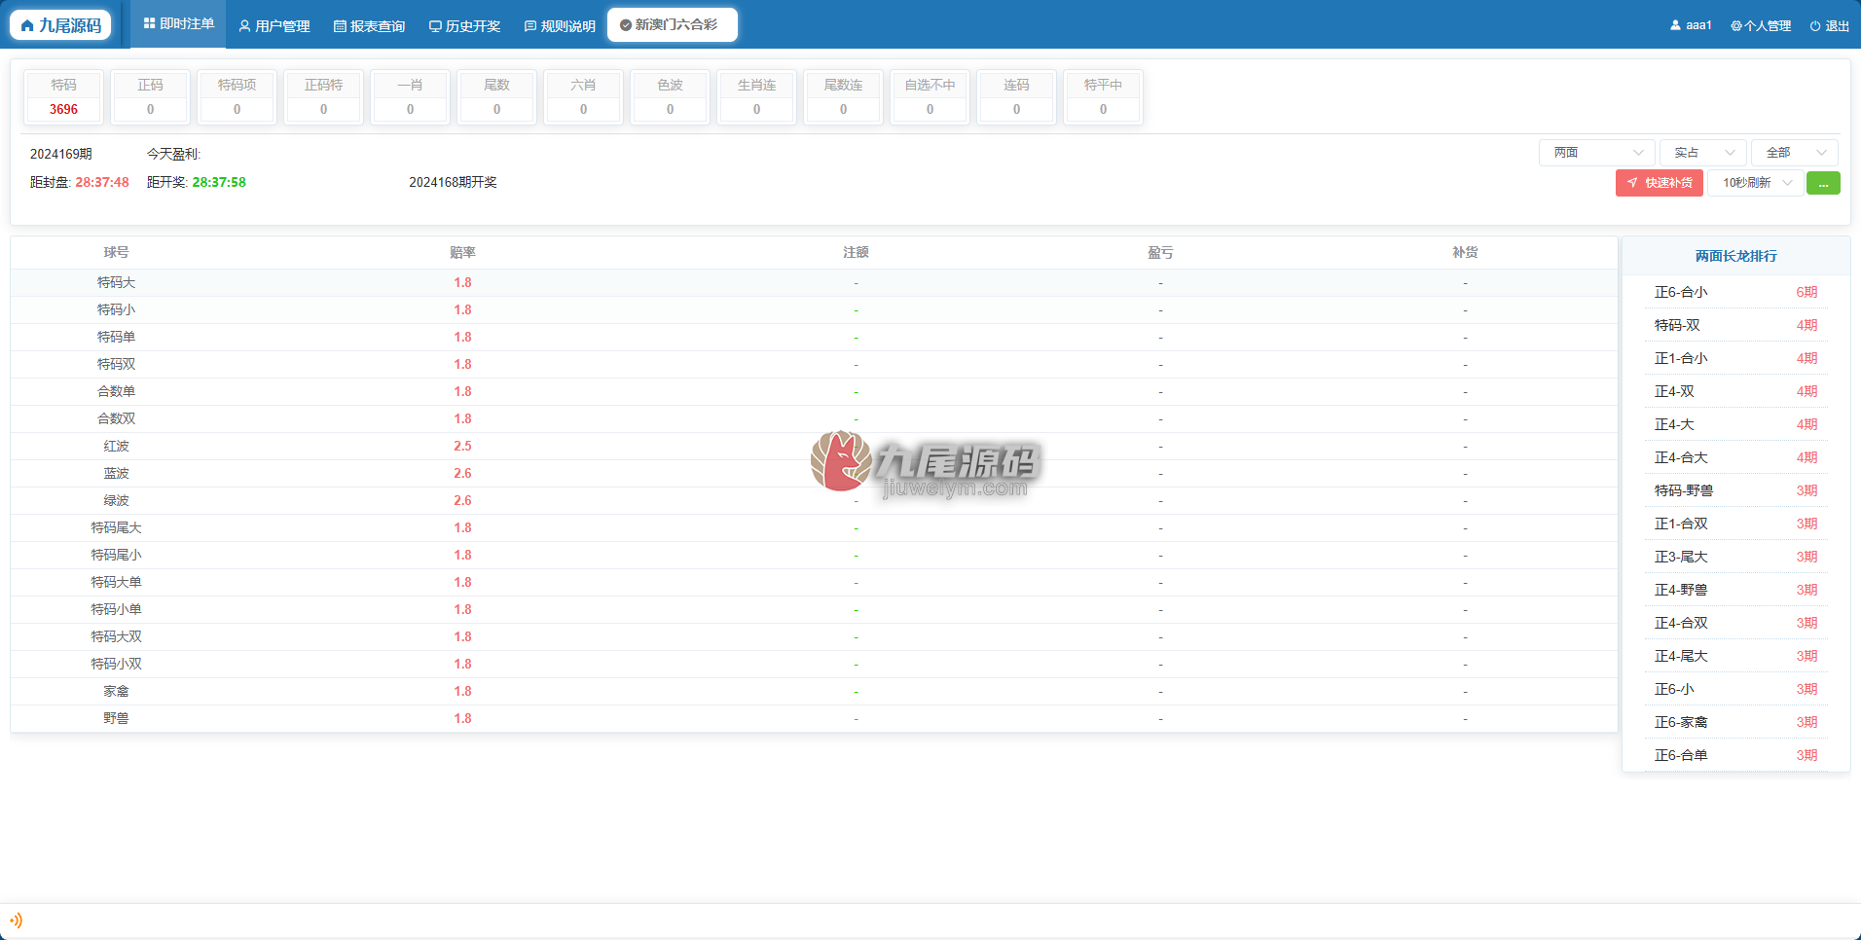Click the 野兽 row label

coord(116,718)
